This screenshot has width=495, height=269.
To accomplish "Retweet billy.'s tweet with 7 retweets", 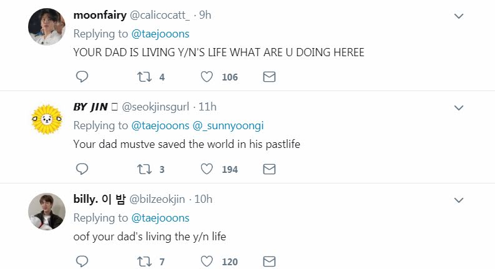I will 143,262.
